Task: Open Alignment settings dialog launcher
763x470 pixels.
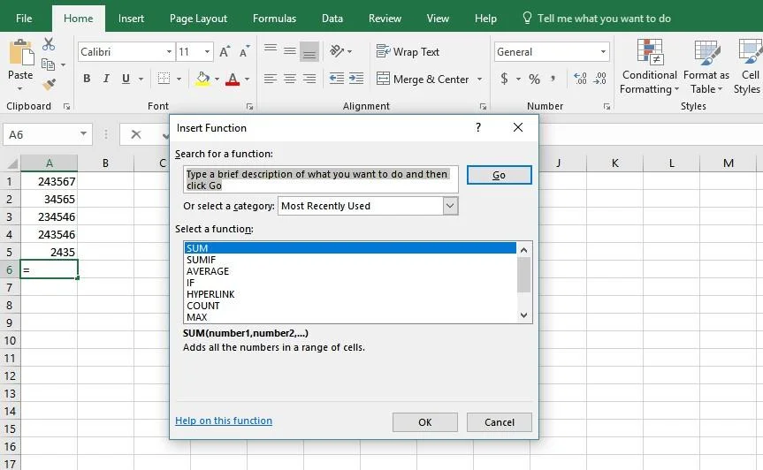Action: (x=484, y=106)
